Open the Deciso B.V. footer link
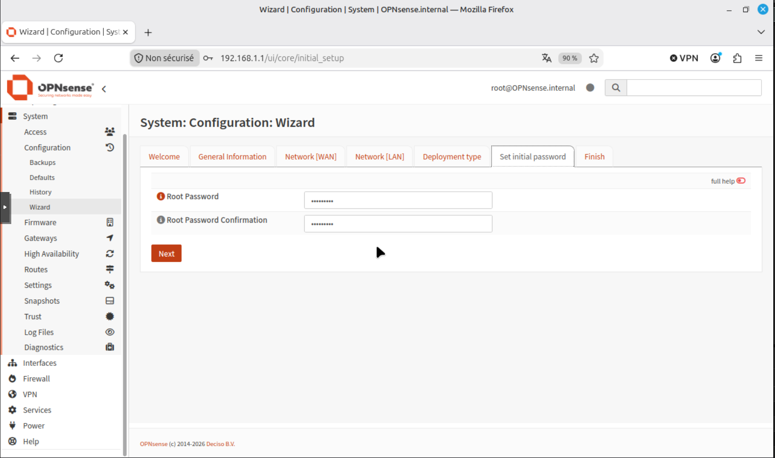The height and width of the screenshot is (458, 775). coord(221,444)
